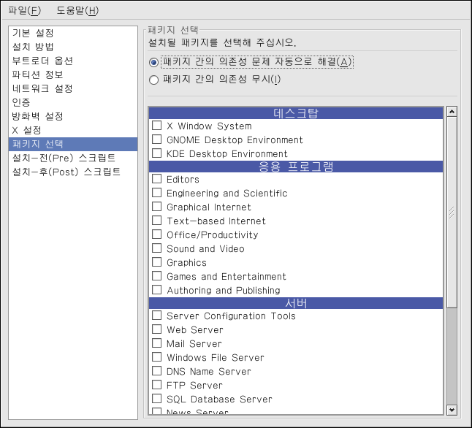Select automatic dependency resolution radio button

(x=153, y=62)
